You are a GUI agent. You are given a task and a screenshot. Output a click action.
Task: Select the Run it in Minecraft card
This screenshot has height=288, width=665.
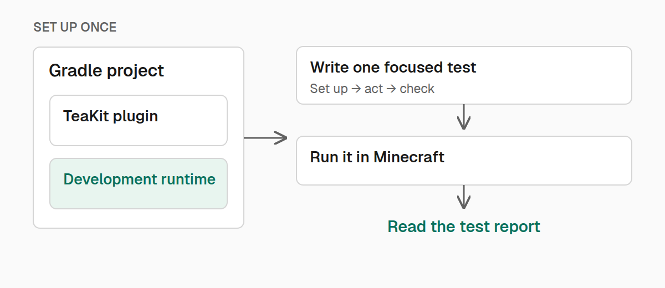[464, 161]
